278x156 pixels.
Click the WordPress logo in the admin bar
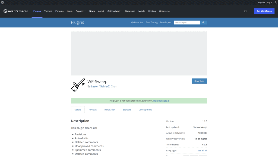tap(2, 2)
